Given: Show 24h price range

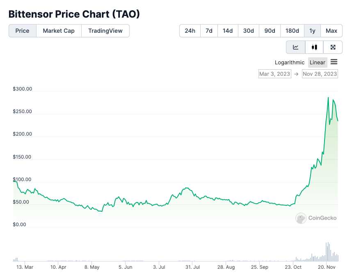Looking at the screenshot, I should click(190, 31).
